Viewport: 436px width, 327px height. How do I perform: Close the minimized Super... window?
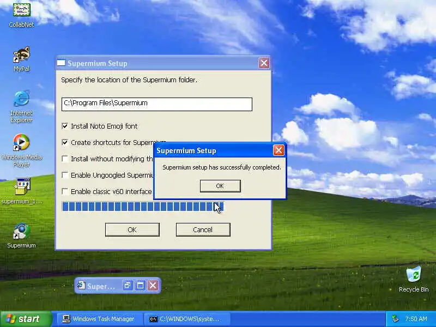tap(153, 285)
